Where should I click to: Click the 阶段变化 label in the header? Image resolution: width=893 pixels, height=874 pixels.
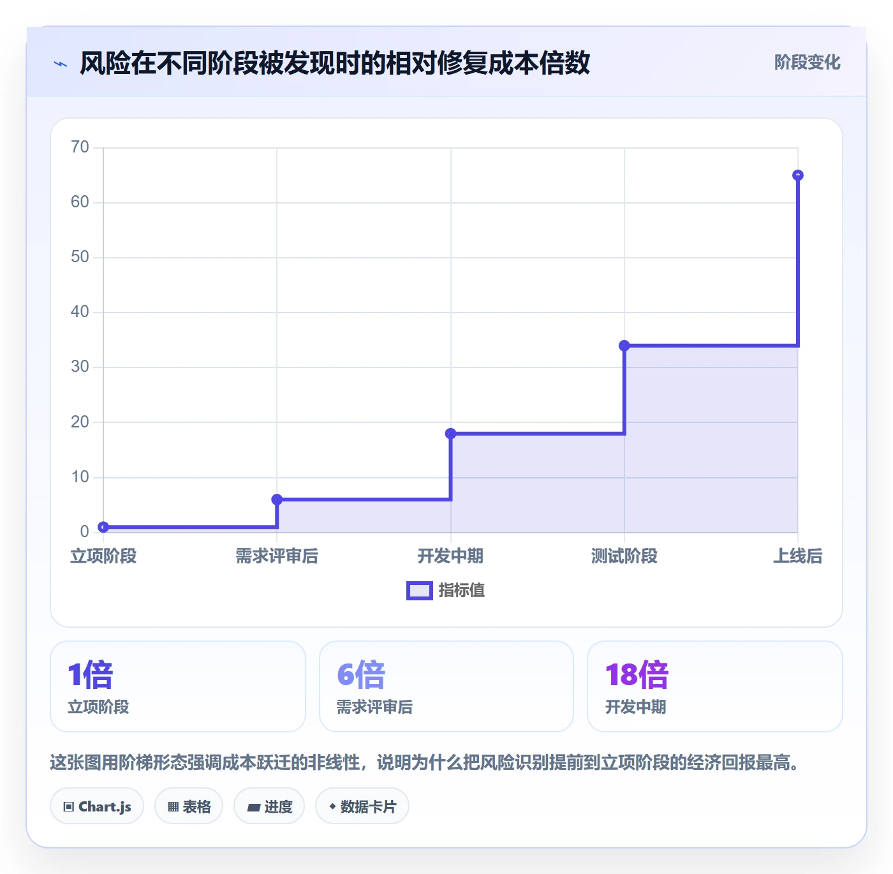807,62
